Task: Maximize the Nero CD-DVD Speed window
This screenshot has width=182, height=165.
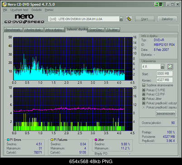Action: pyautogui.click(x=172, y=5)
